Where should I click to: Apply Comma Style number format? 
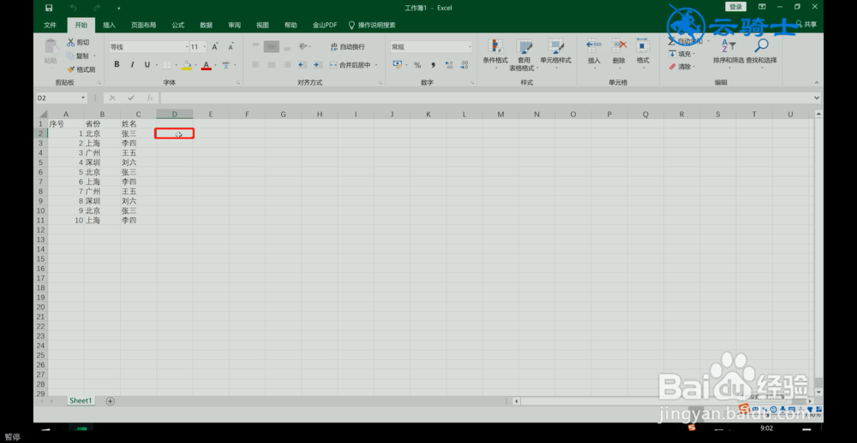coord(433,65)
